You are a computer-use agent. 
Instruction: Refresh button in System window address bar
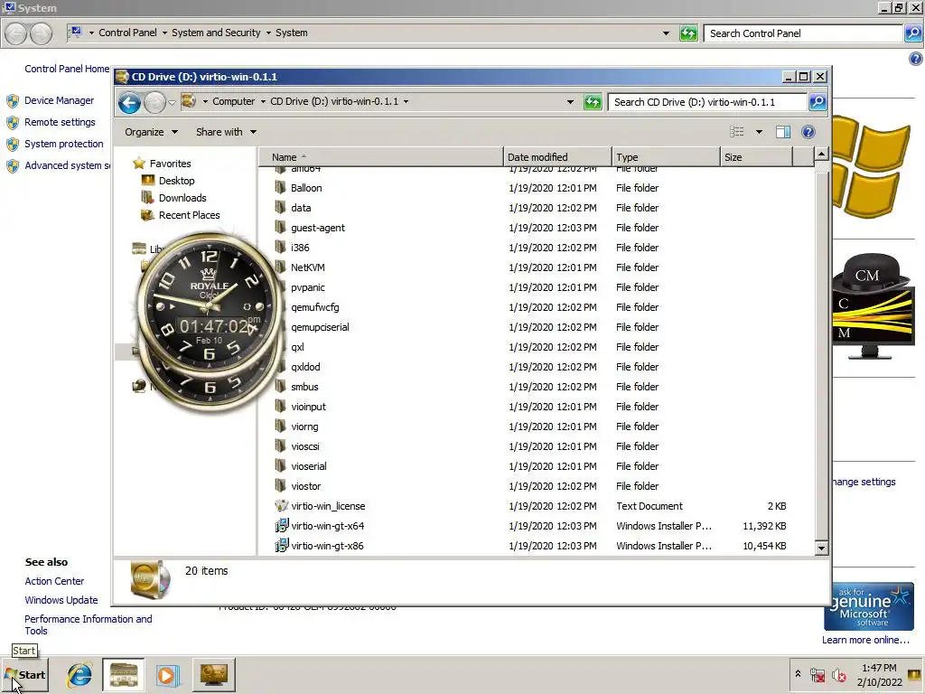tap(688, 33)
